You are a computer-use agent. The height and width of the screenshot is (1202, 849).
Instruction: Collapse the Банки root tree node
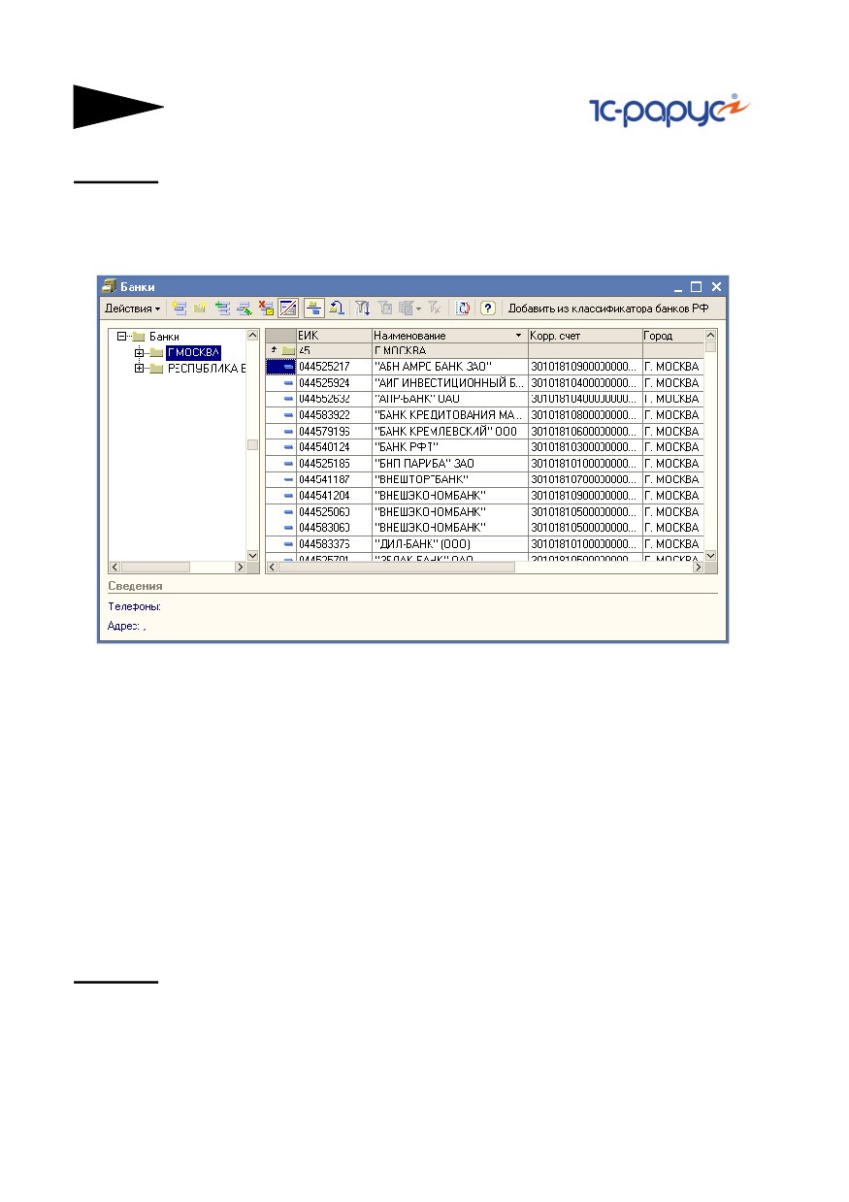pos(121,337)
